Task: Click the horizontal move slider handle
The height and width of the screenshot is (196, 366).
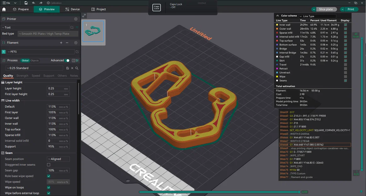Action: [x=299, y=192]
